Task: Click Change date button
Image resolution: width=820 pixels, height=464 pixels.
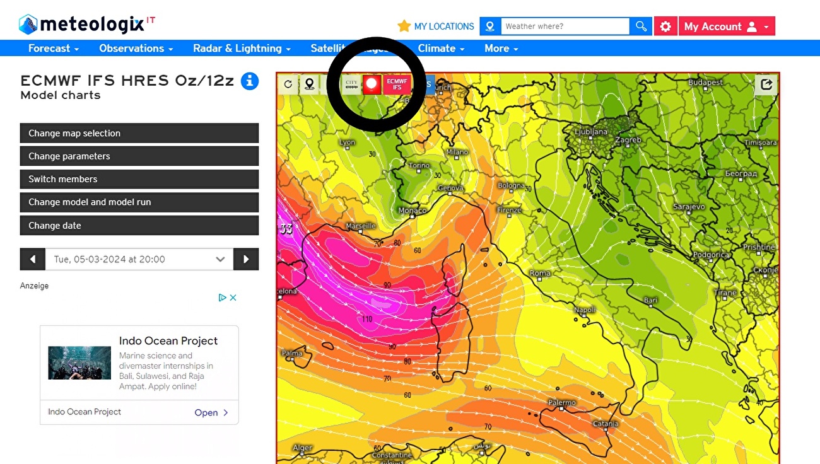Action: pos(139,226)
